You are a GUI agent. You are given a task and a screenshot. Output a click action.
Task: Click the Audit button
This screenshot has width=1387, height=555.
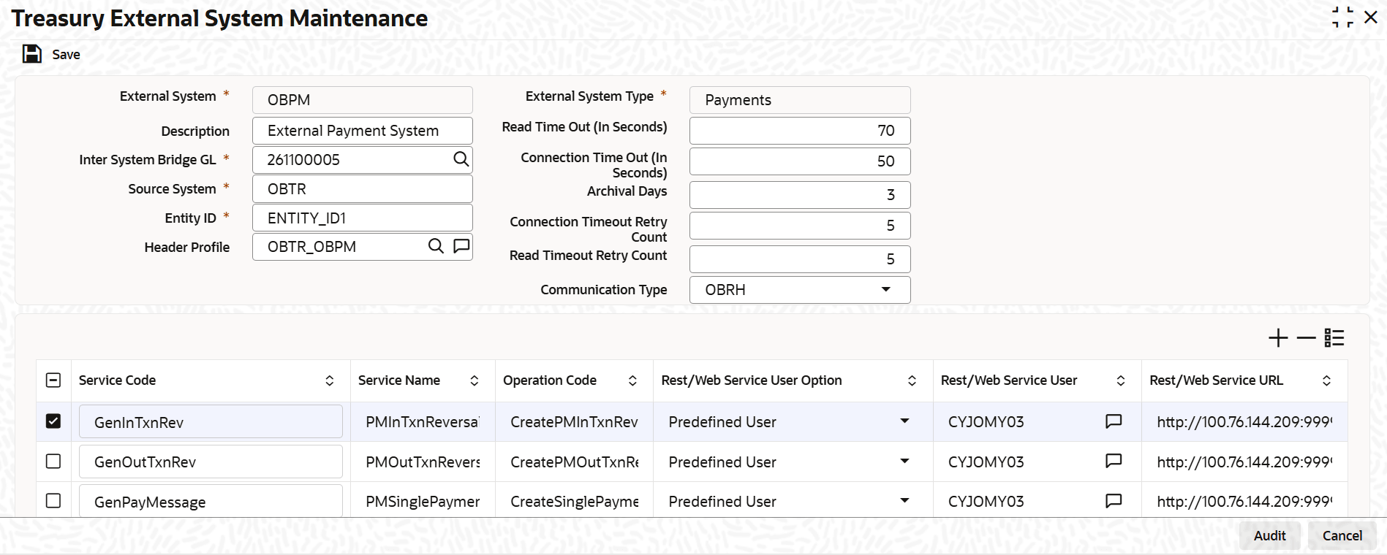coord(1269,535)
